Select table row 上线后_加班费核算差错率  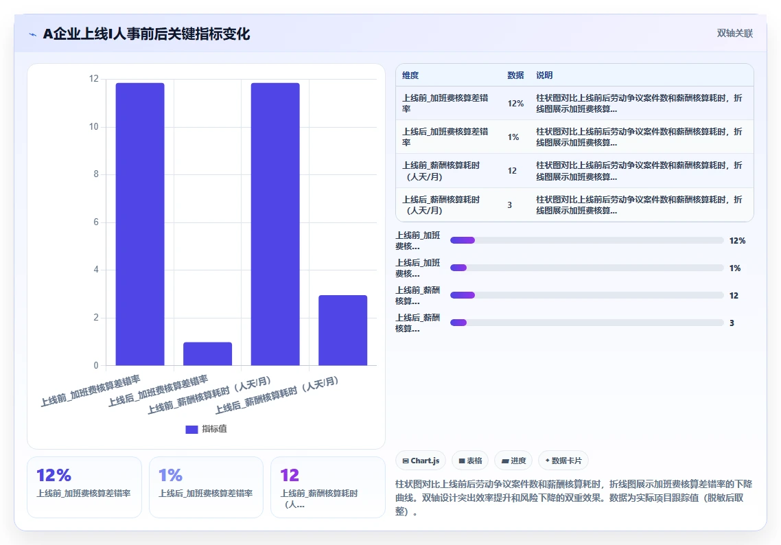pyautogui.click(x=575, y=137)
